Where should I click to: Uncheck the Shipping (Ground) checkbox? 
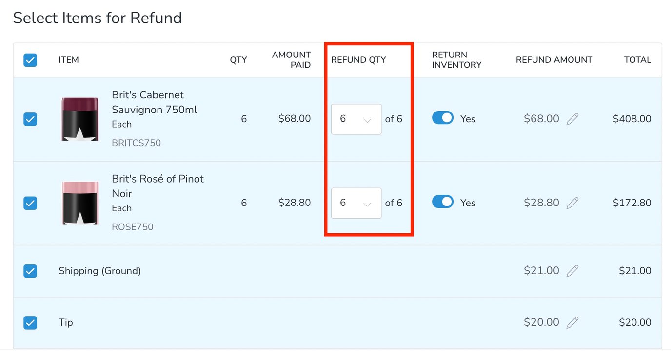[x=30, y=271]
